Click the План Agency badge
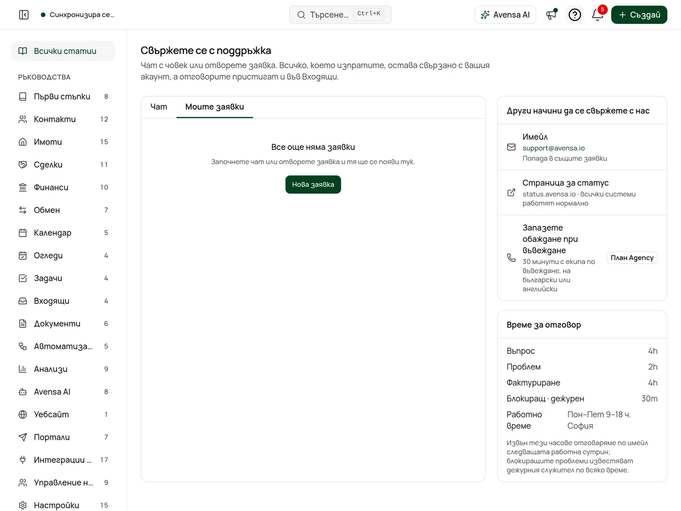 tap(632, 258)
